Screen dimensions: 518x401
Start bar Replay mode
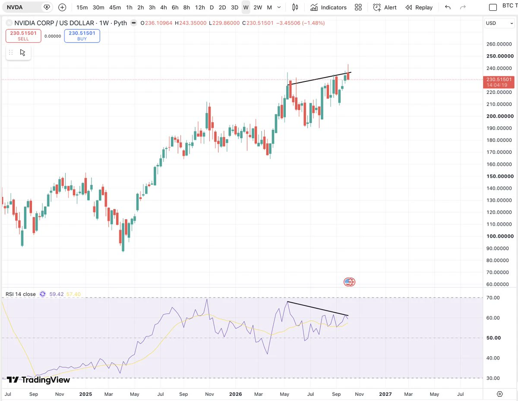(x=419, y=7)
